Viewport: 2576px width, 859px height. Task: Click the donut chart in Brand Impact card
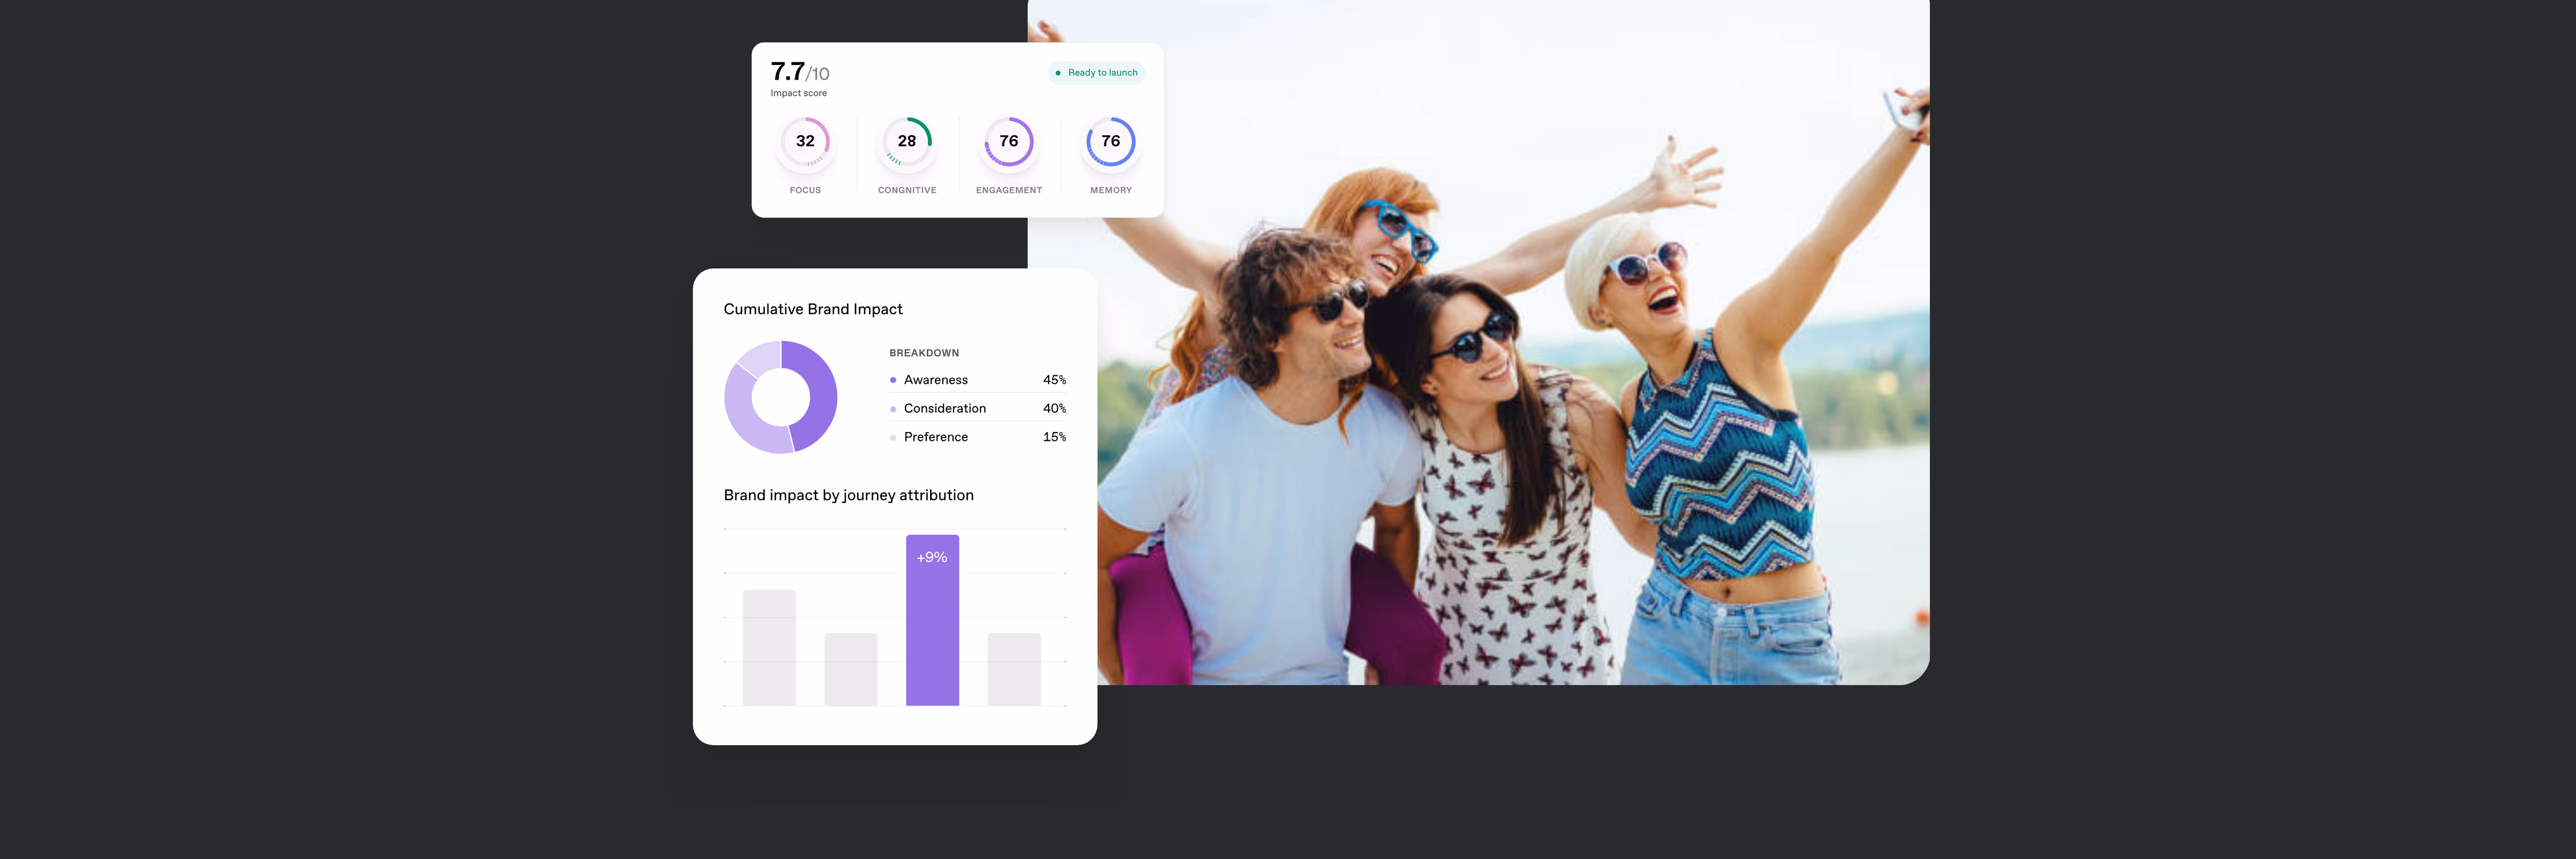(781, 397)
